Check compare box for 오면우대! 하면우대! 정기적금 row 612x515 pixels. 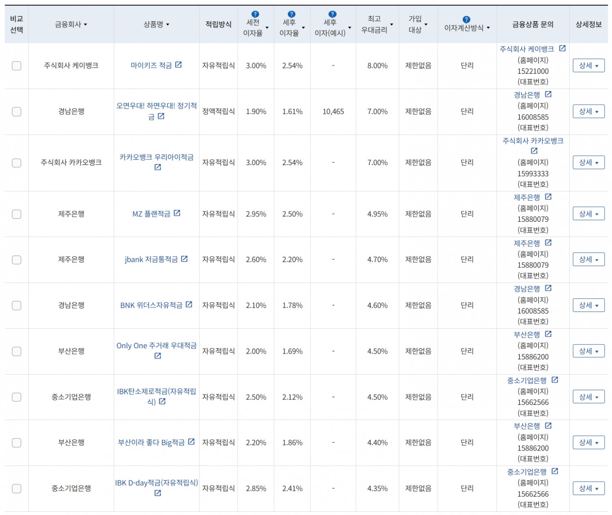click(17, 111)
